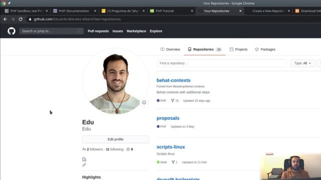Screen dimensions: 321x180
Task: Open the GitHub octocat home logo
Action: click(12, 31)
